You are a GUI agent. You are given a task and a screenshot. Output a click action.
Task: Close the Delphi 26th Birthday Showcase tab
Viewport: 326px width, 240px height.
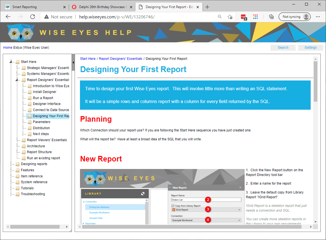point(131,7)
